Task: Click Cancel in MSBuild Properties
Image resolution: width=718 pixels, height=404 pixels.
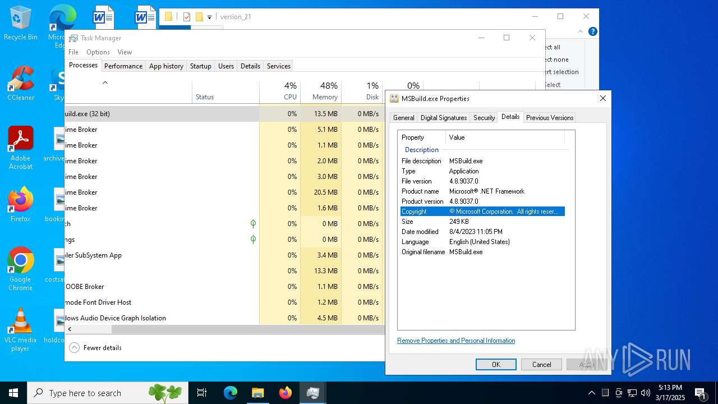Action: (x=541, y=365)
